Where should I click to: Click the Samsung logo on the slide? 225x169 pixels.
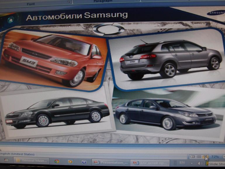tap(216, 13)
